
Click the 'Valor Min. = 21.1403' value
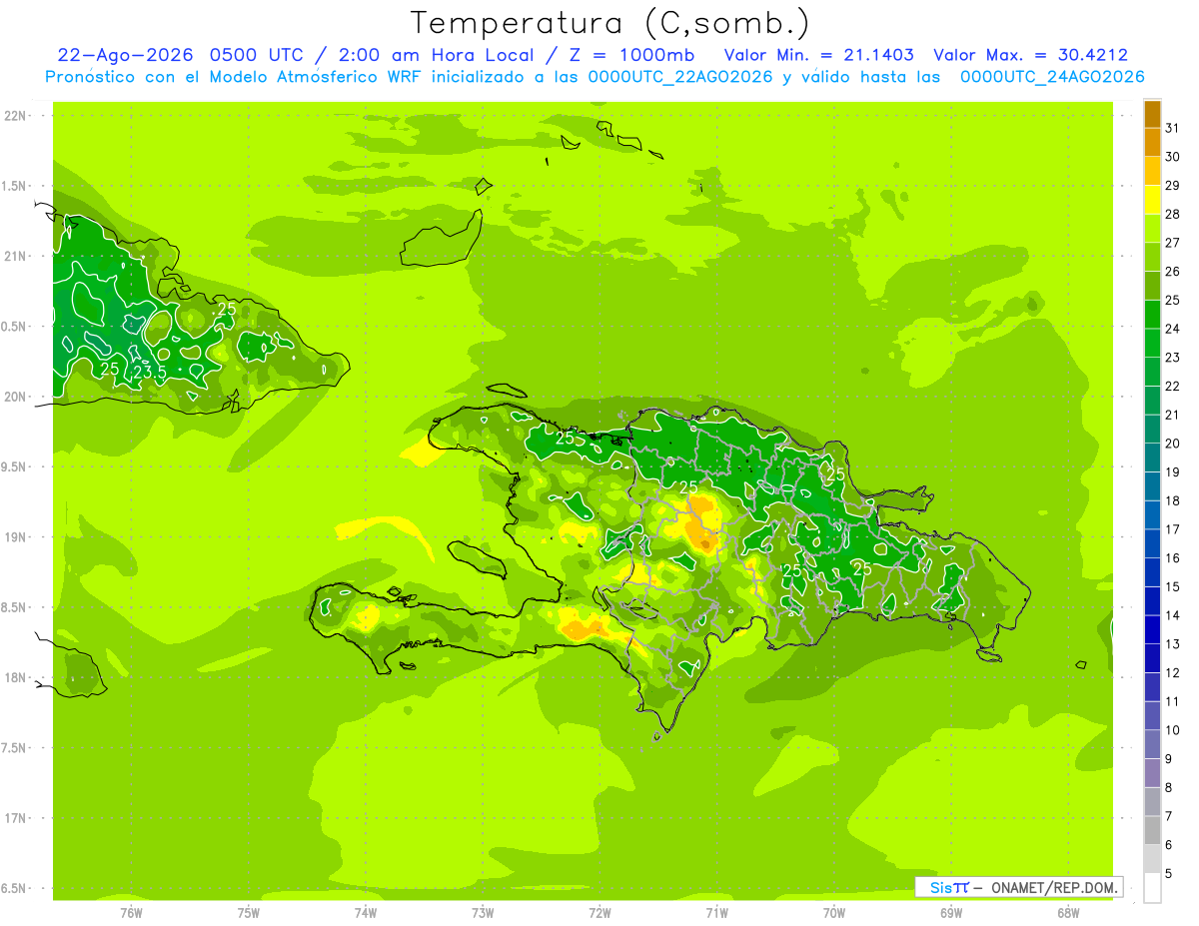pos(817,55)
